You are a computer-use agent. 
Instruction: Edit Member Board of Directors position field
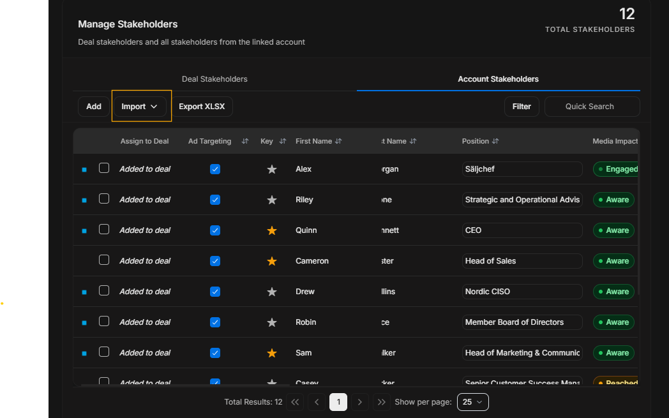pyautogui.click(x=522, y=322)
